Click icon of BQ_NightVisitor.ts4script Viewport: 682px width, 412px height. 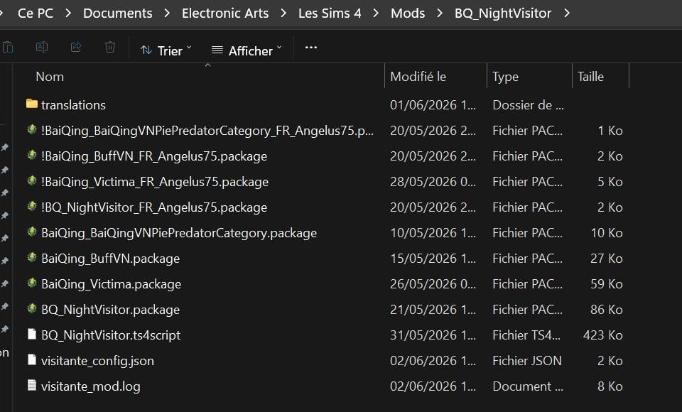point(32,334)
